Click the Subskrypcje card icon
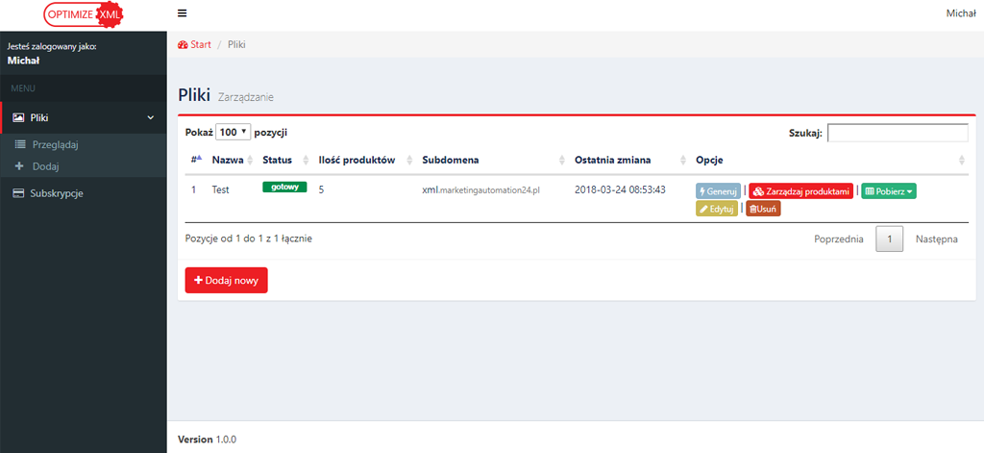Image resolution: width=984 pixels, height=453 pixels. (18, 193)
